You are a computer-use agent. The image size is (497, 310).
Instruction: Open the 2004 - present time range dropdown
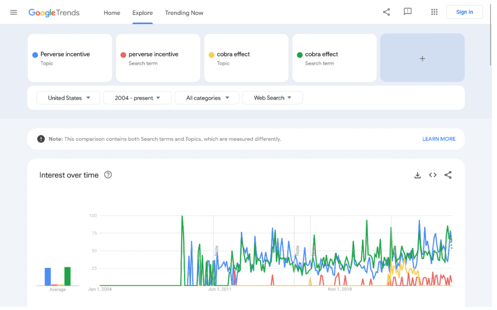tap(137, 98)
